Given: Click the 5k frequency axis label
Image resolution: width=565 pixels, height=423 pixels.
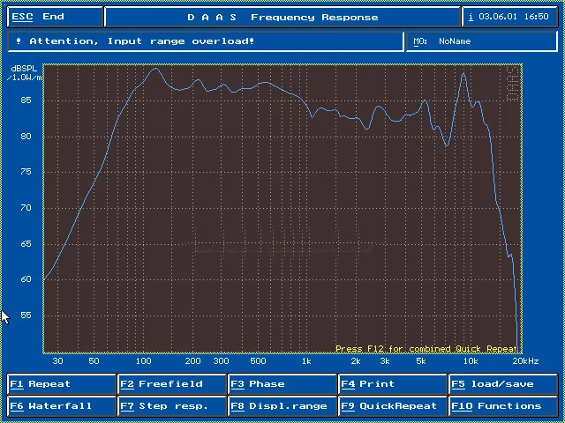Looking at the screenshot, I should coord(421,360).
